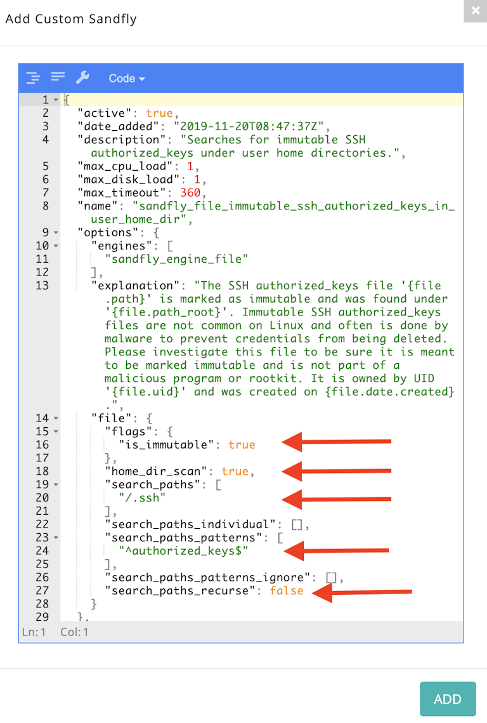Viewport: 487px width, 723px height.
Task: Collapse the "search_paths" fold arrow on line 19
Action: [x=56, y=484]
